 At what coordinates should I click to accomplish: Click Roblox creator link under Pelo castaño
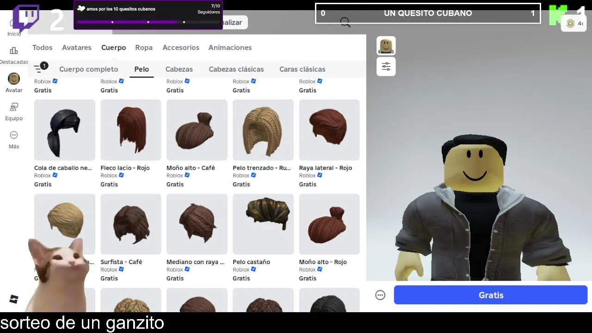[x=241, y=270]
